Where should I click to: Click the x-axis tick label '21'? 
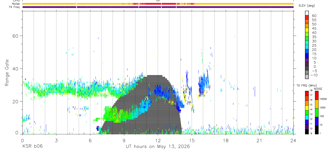(259, 140)
